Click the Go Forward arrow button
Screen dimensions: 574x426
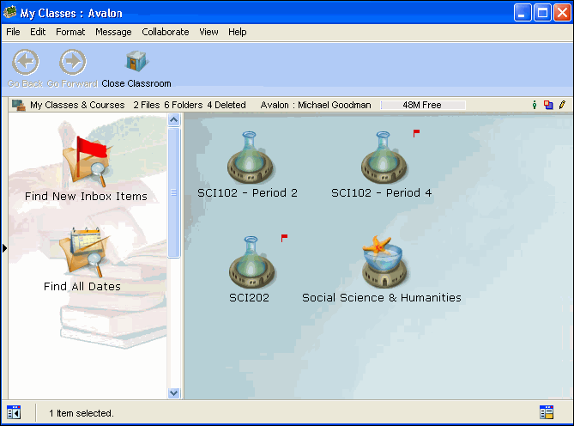[x=73, y=63]
